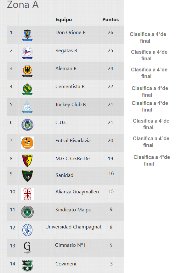
Task: Open the Universidad Champagnat team name
Action: (x=73, y=227)
